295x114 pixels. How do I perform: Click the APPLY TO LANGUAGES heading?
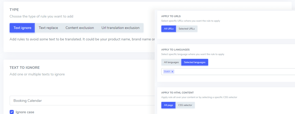coord(175,50)
